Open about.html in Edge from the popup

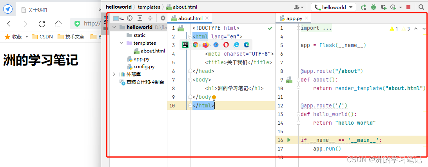point(247,45)
